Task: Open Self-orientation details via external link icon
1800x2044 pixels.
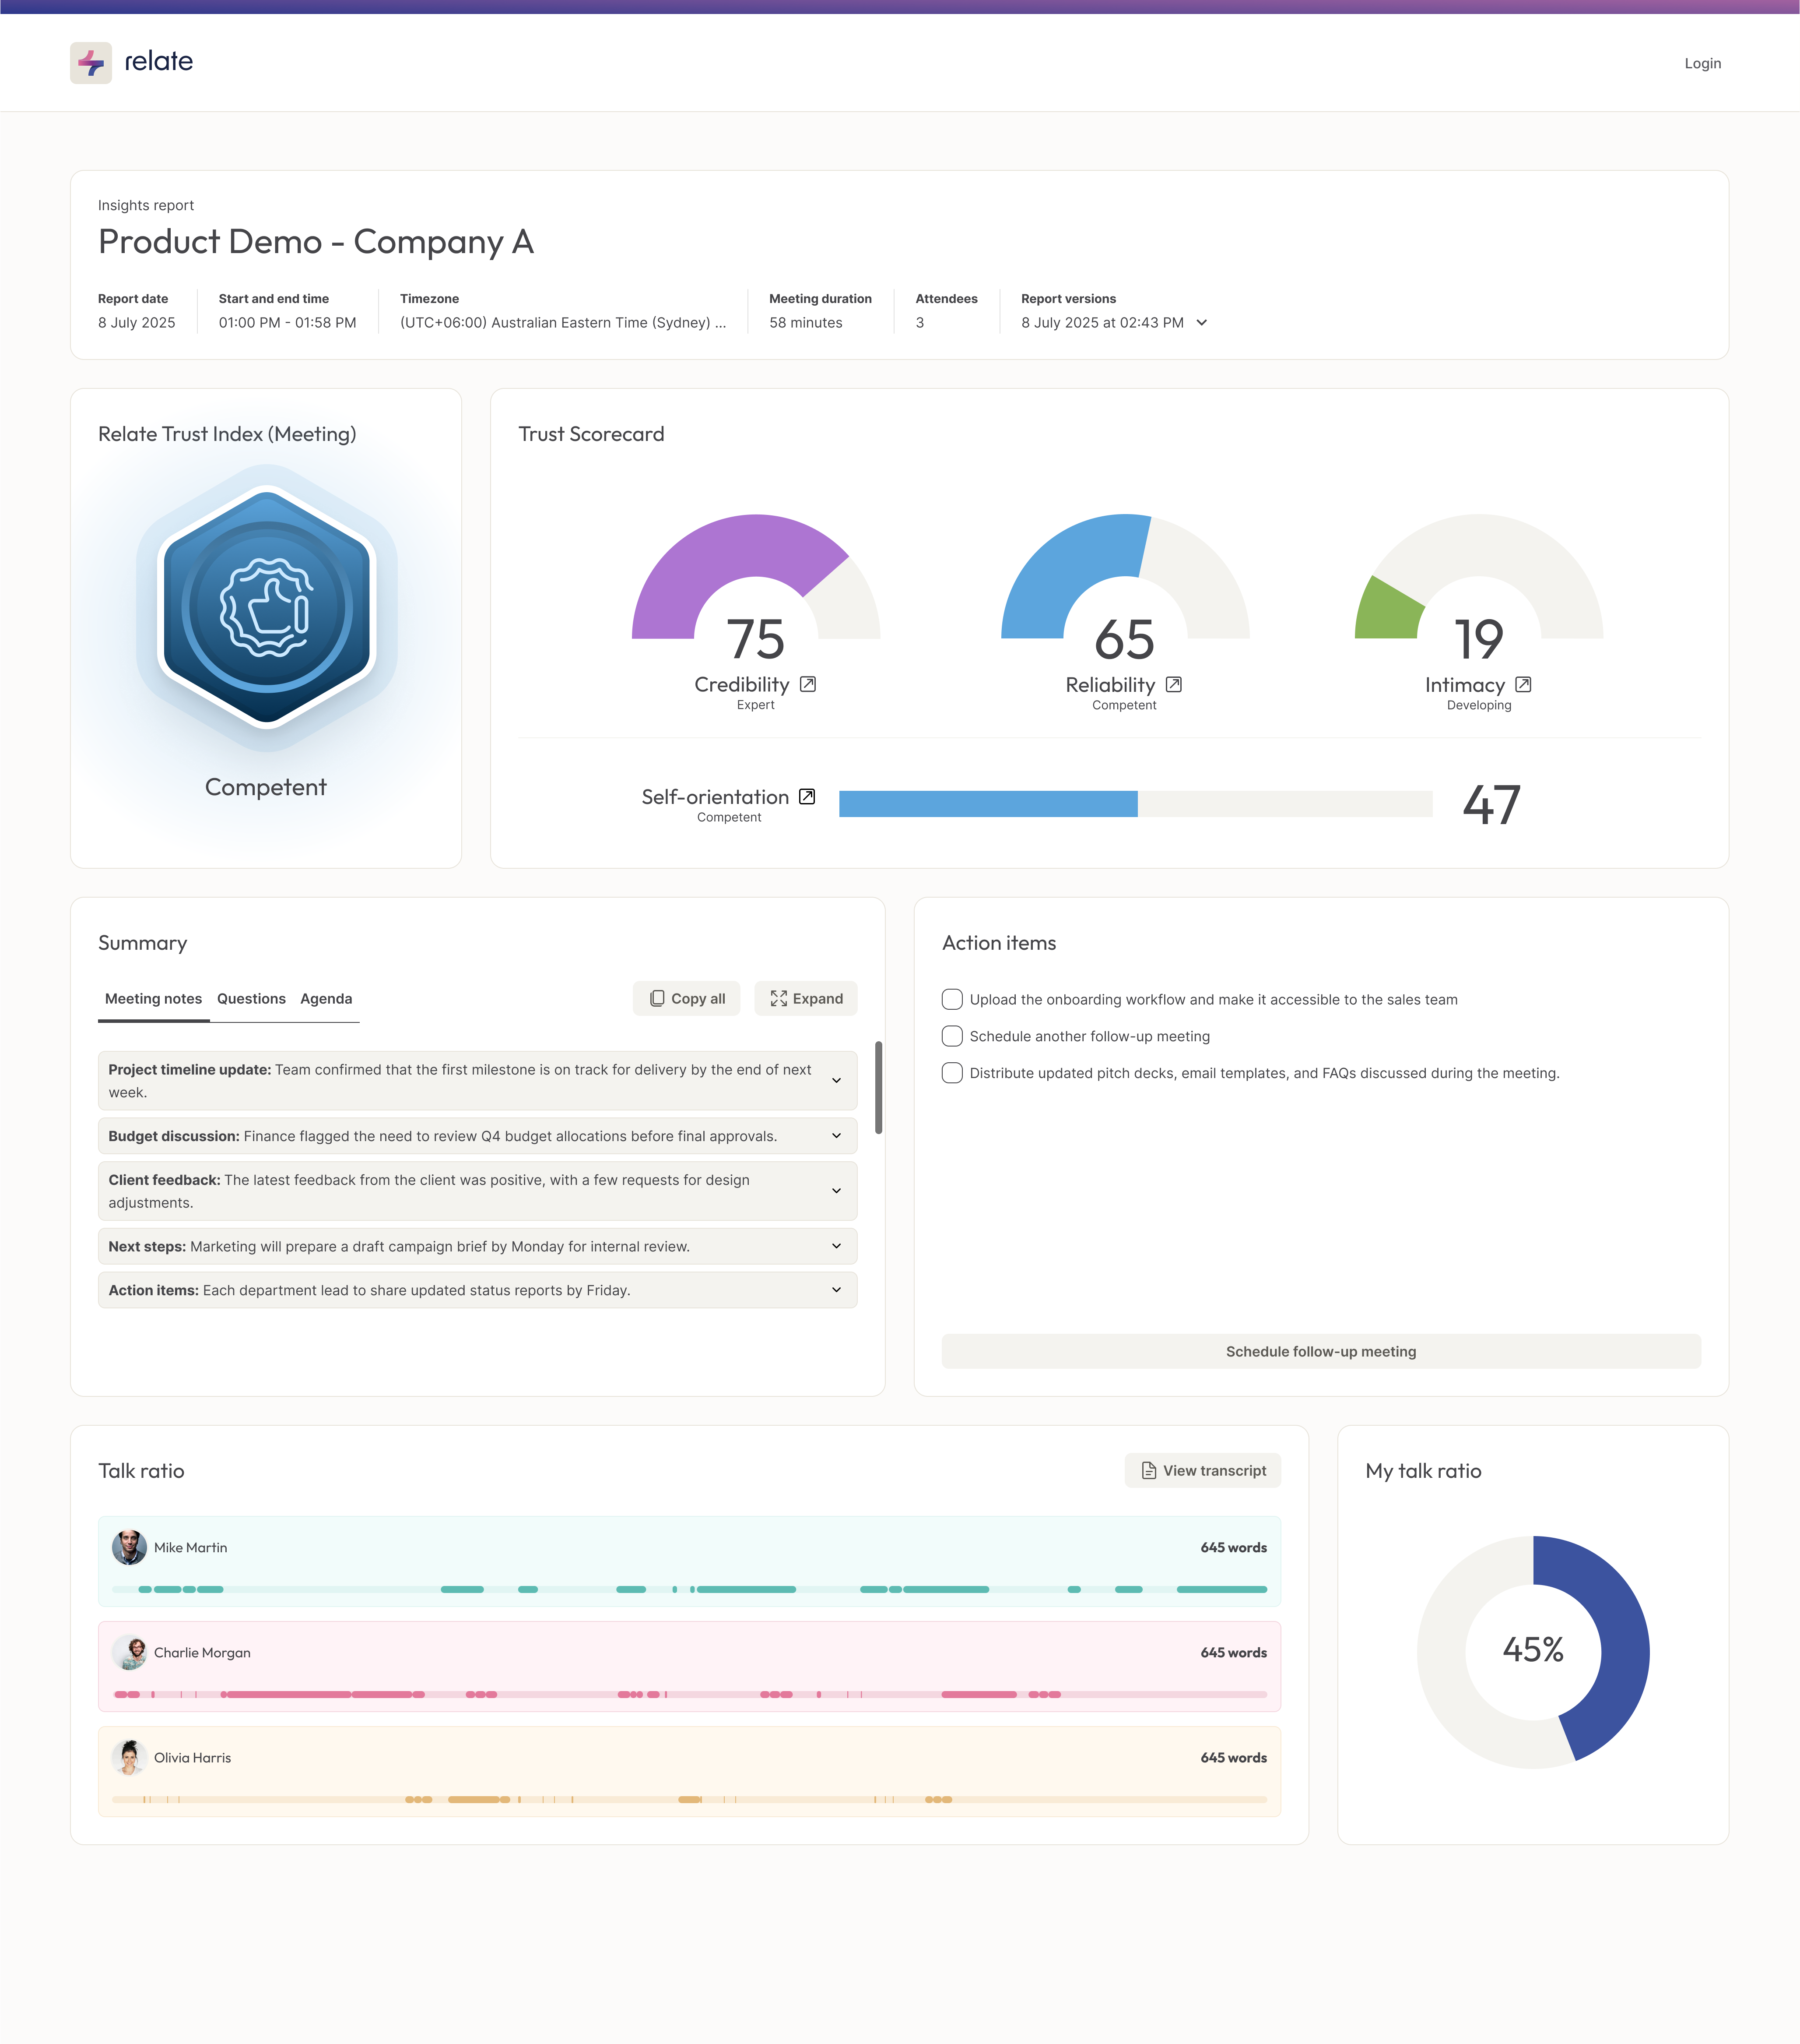Action: click(x=807, y=796)
